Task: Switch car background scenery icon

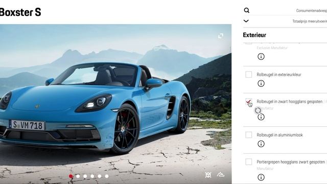Action: [x=220, y=175]
